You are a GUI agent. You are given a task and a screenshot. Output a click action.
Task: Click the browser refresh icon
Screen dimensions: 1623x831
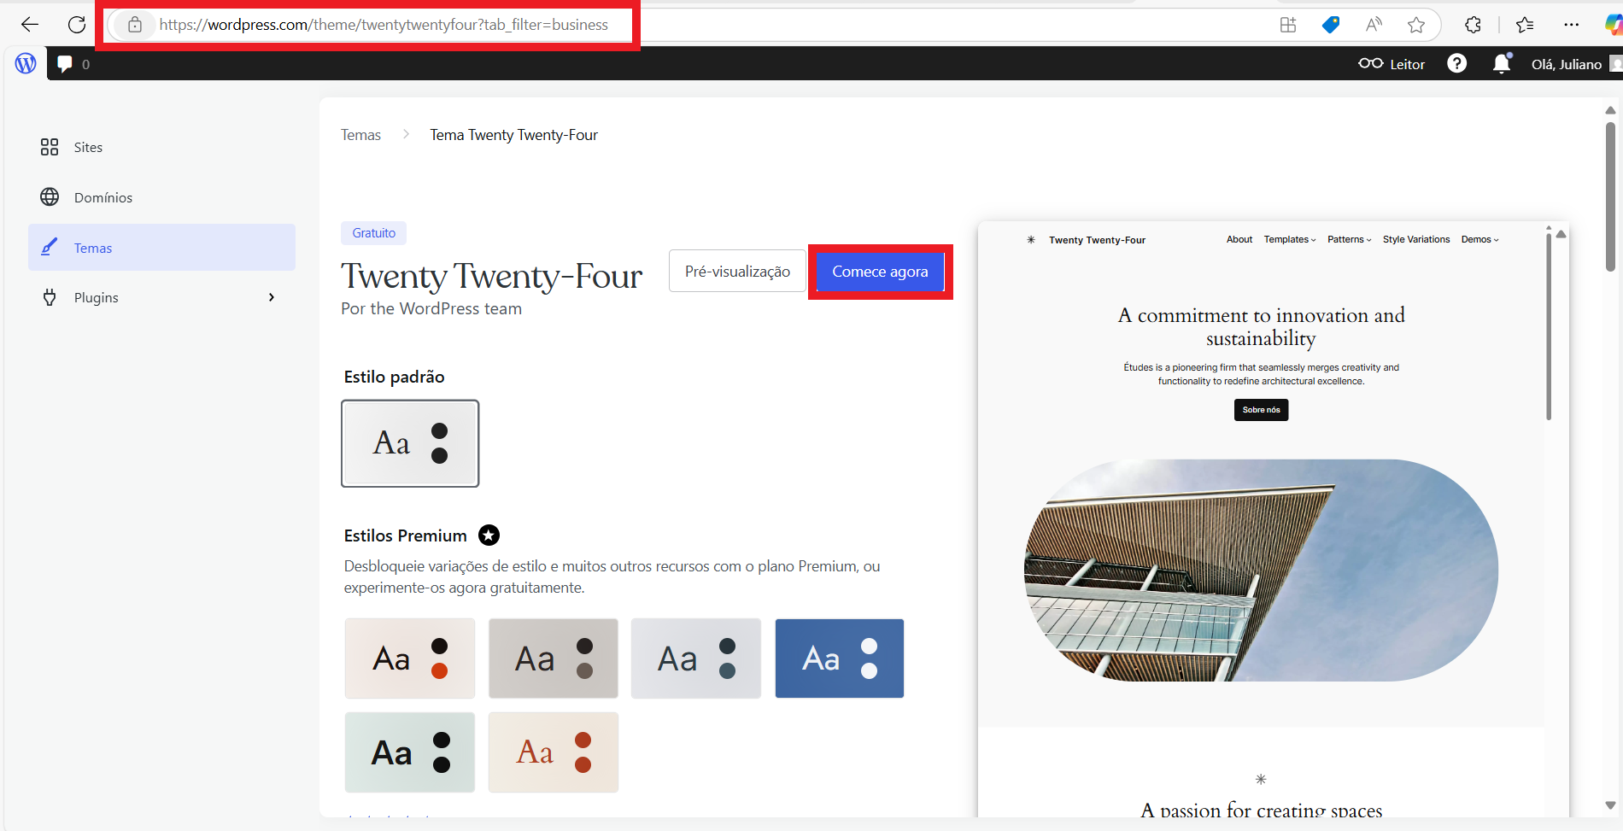77,25
